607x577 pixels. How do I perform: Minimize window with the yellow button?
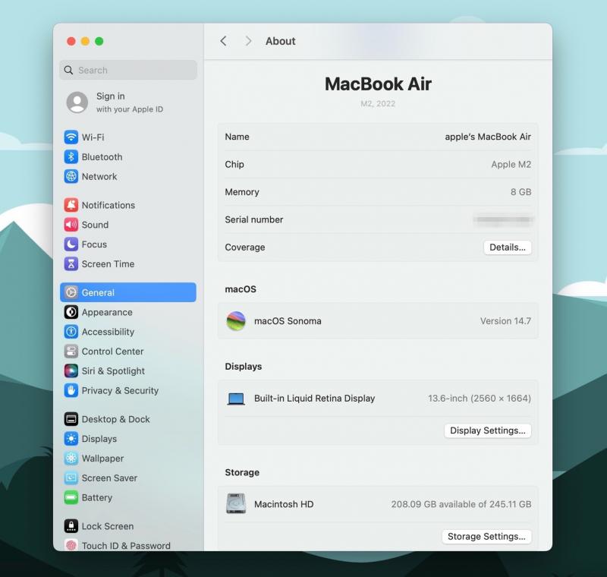point(85,41)
